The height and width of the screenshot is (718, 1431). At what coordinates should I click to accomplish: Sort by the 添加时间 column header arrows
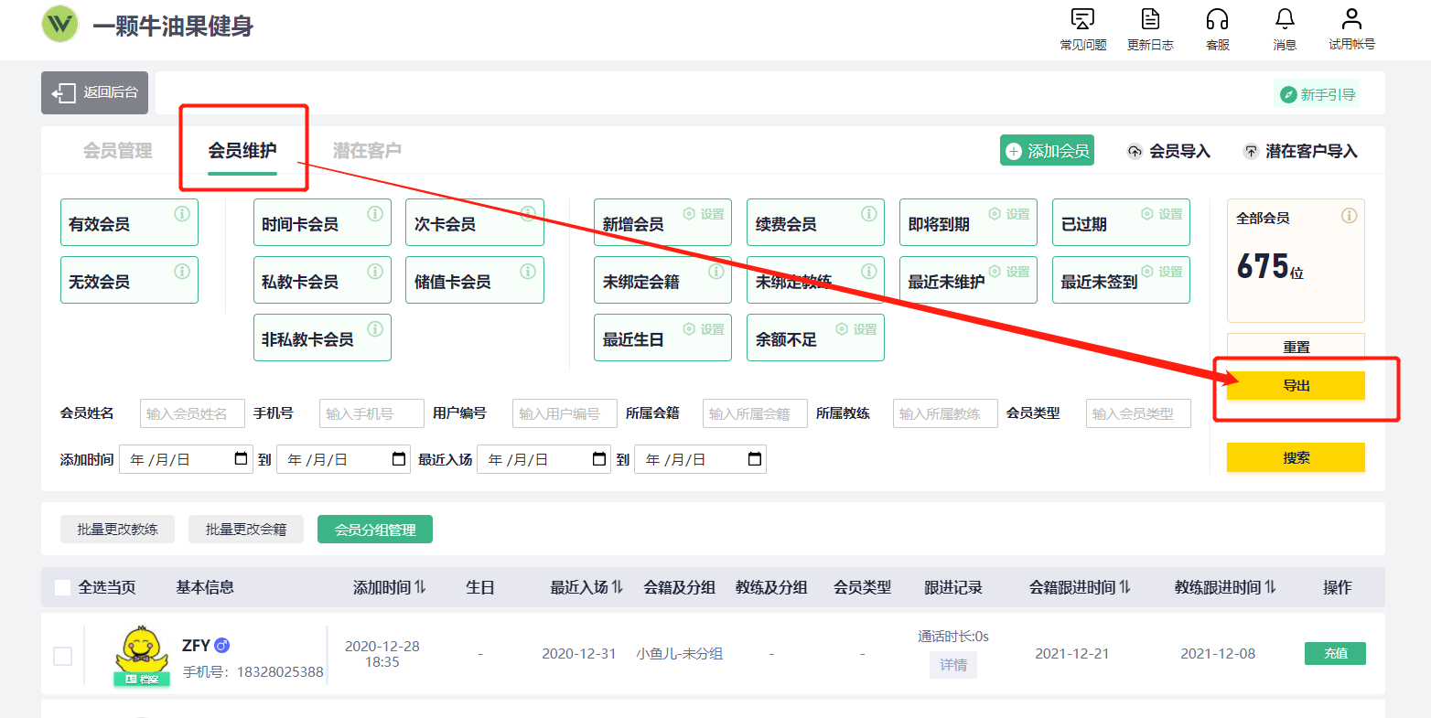click(420, 587)
